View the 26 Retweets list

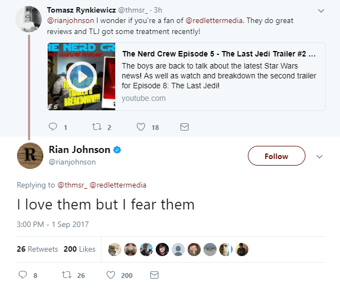pos(37,249)
